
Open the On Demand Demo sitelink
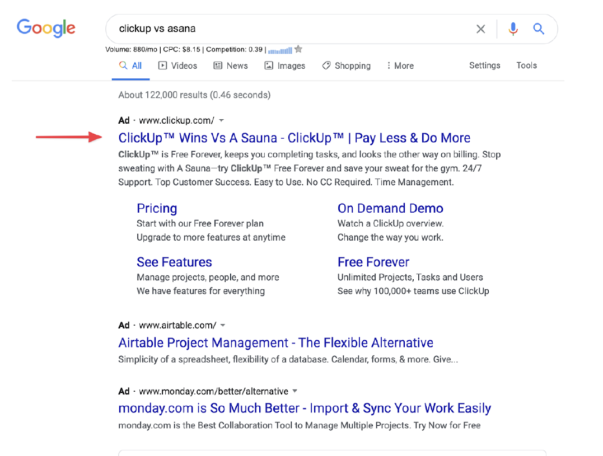pyautogui.click(x=390, y=208)
